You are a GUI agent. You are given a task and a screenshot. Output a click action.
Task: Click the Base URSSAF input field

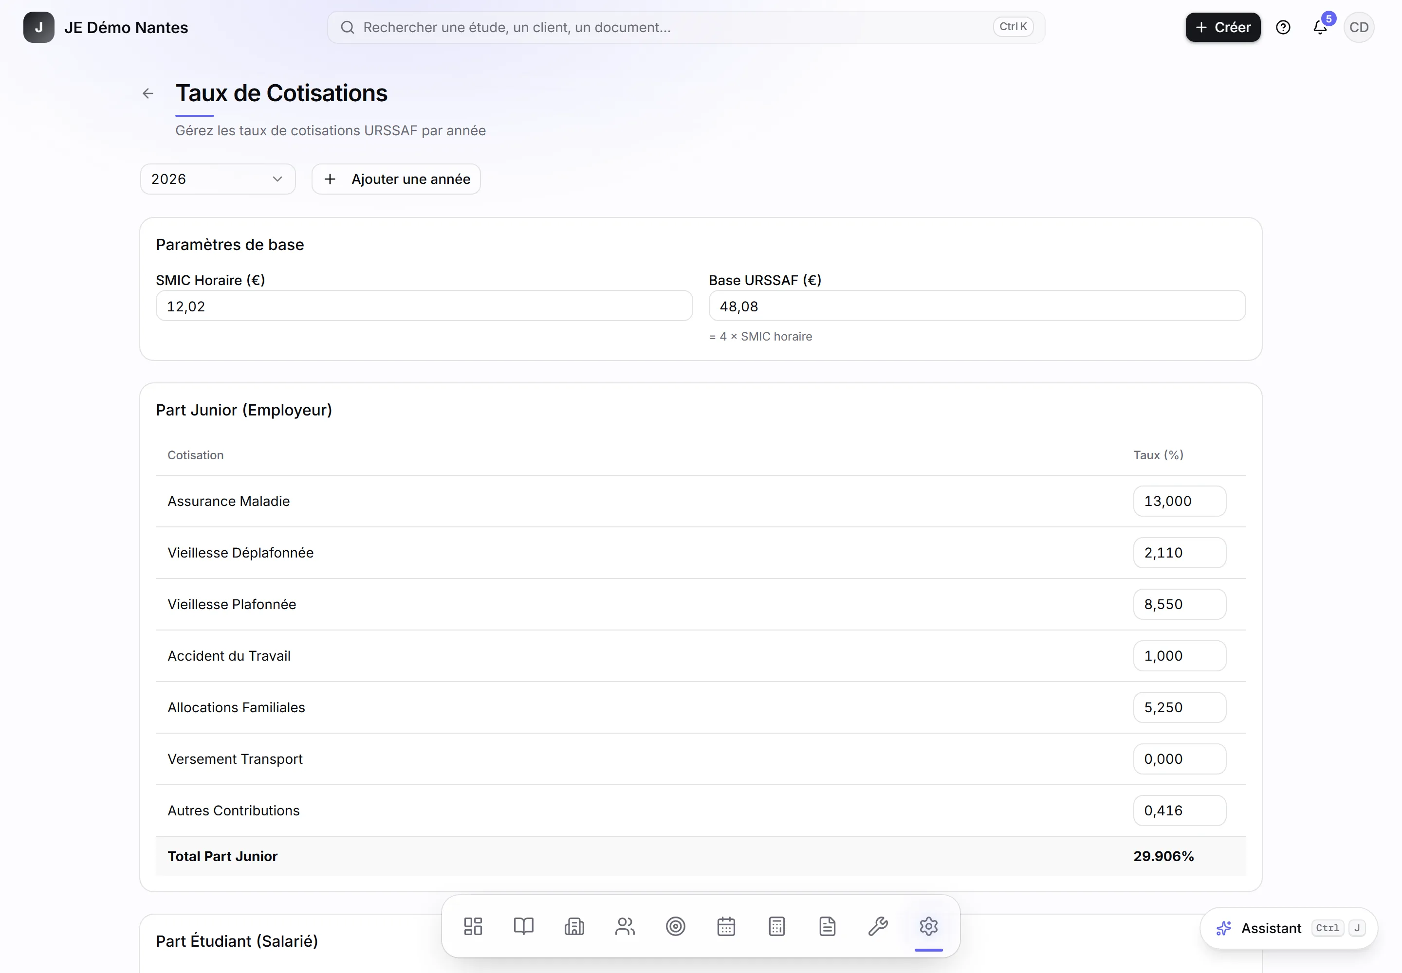(977, 306)
